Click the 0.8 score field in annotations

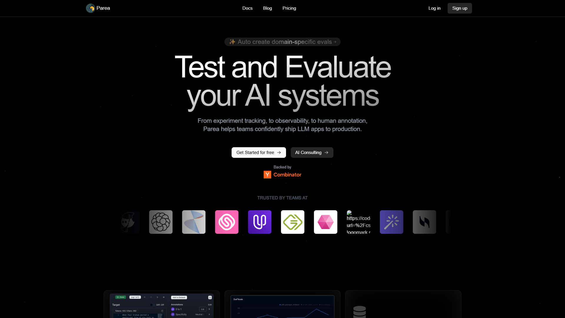203,309
